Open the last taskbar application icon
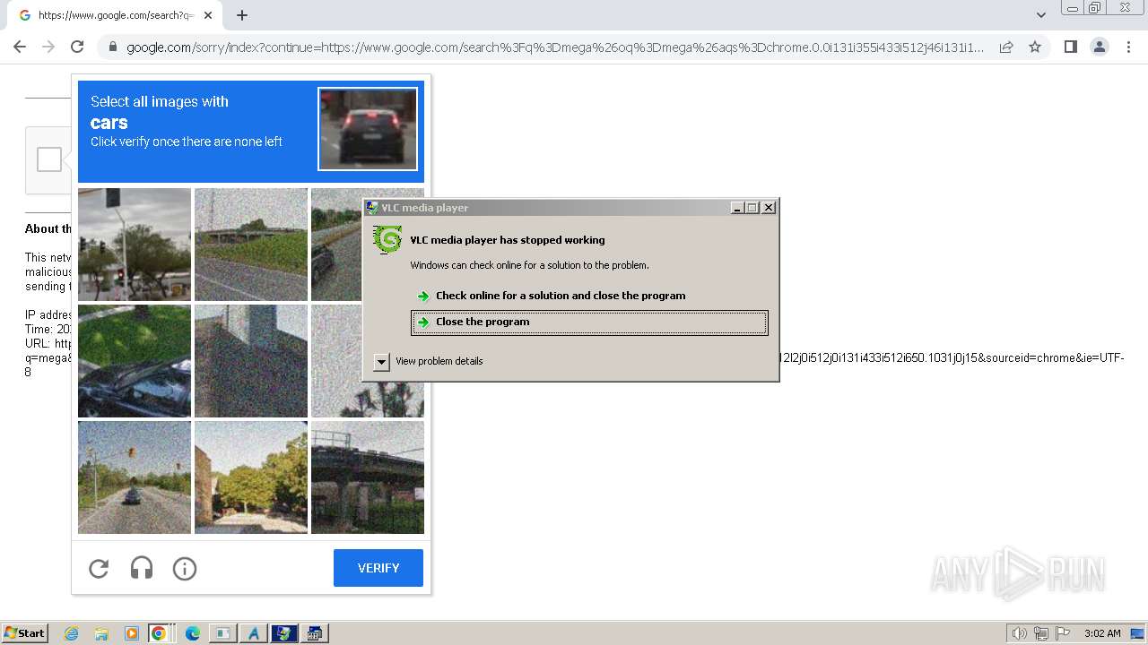This screenshot has width=1148, height=645. [x=315, y=633]
